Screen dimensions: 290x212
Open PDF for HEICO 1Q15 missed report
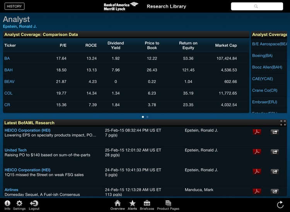[x=257, y=171]
